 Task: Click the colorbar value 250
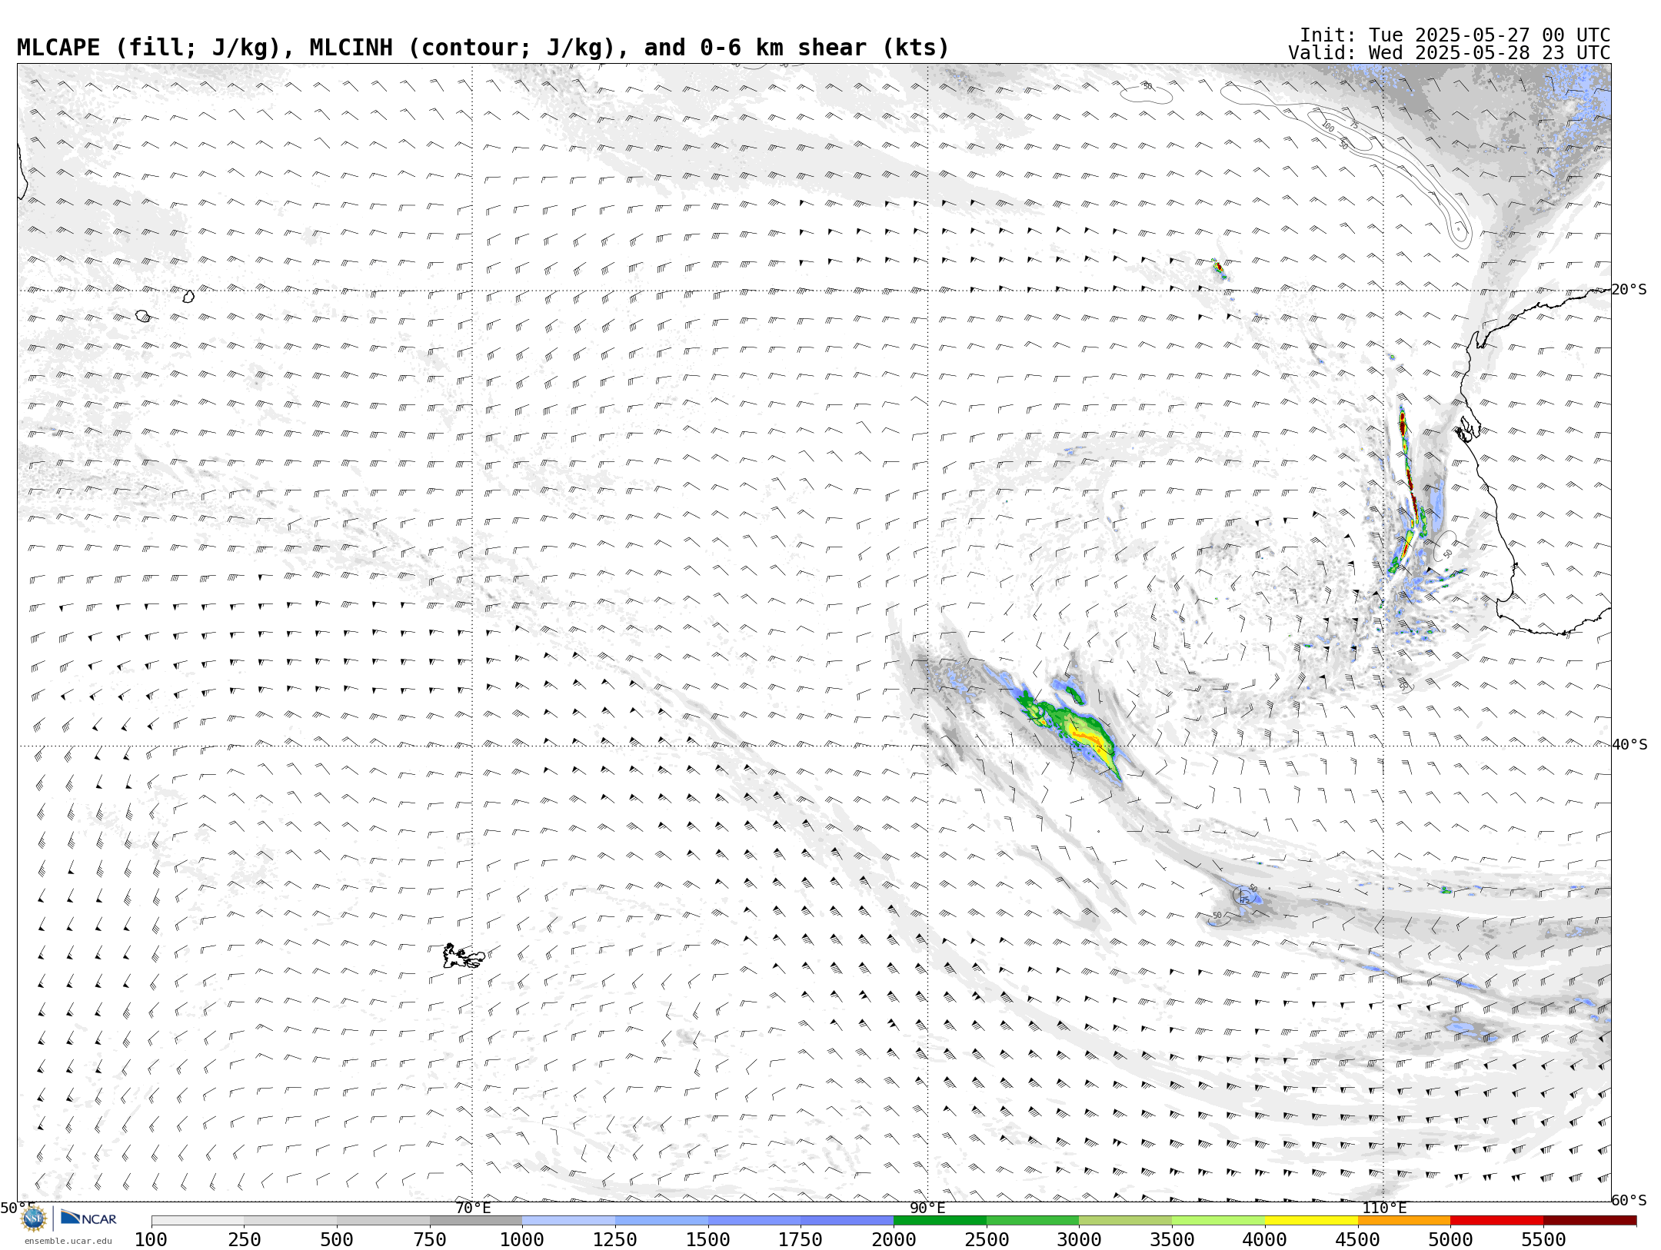pos(245,1239)
